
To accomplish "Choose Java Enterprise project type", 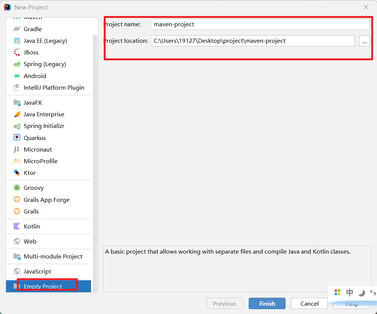I will [x=49, y=114].
